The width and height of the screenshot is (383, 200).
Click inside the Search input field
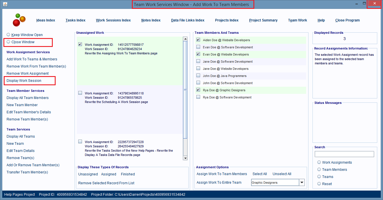(x=344, y=154)
